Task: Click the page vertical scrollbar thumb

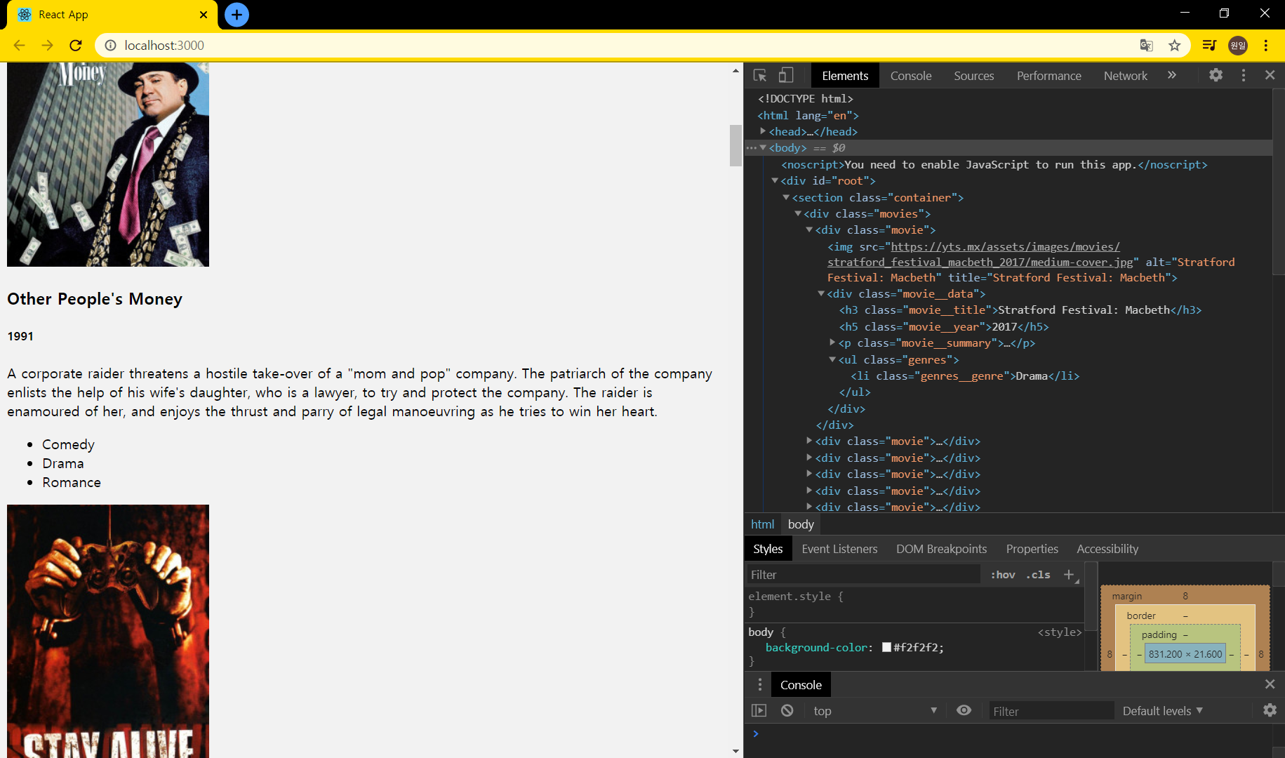Action: (x=735, y=145)
